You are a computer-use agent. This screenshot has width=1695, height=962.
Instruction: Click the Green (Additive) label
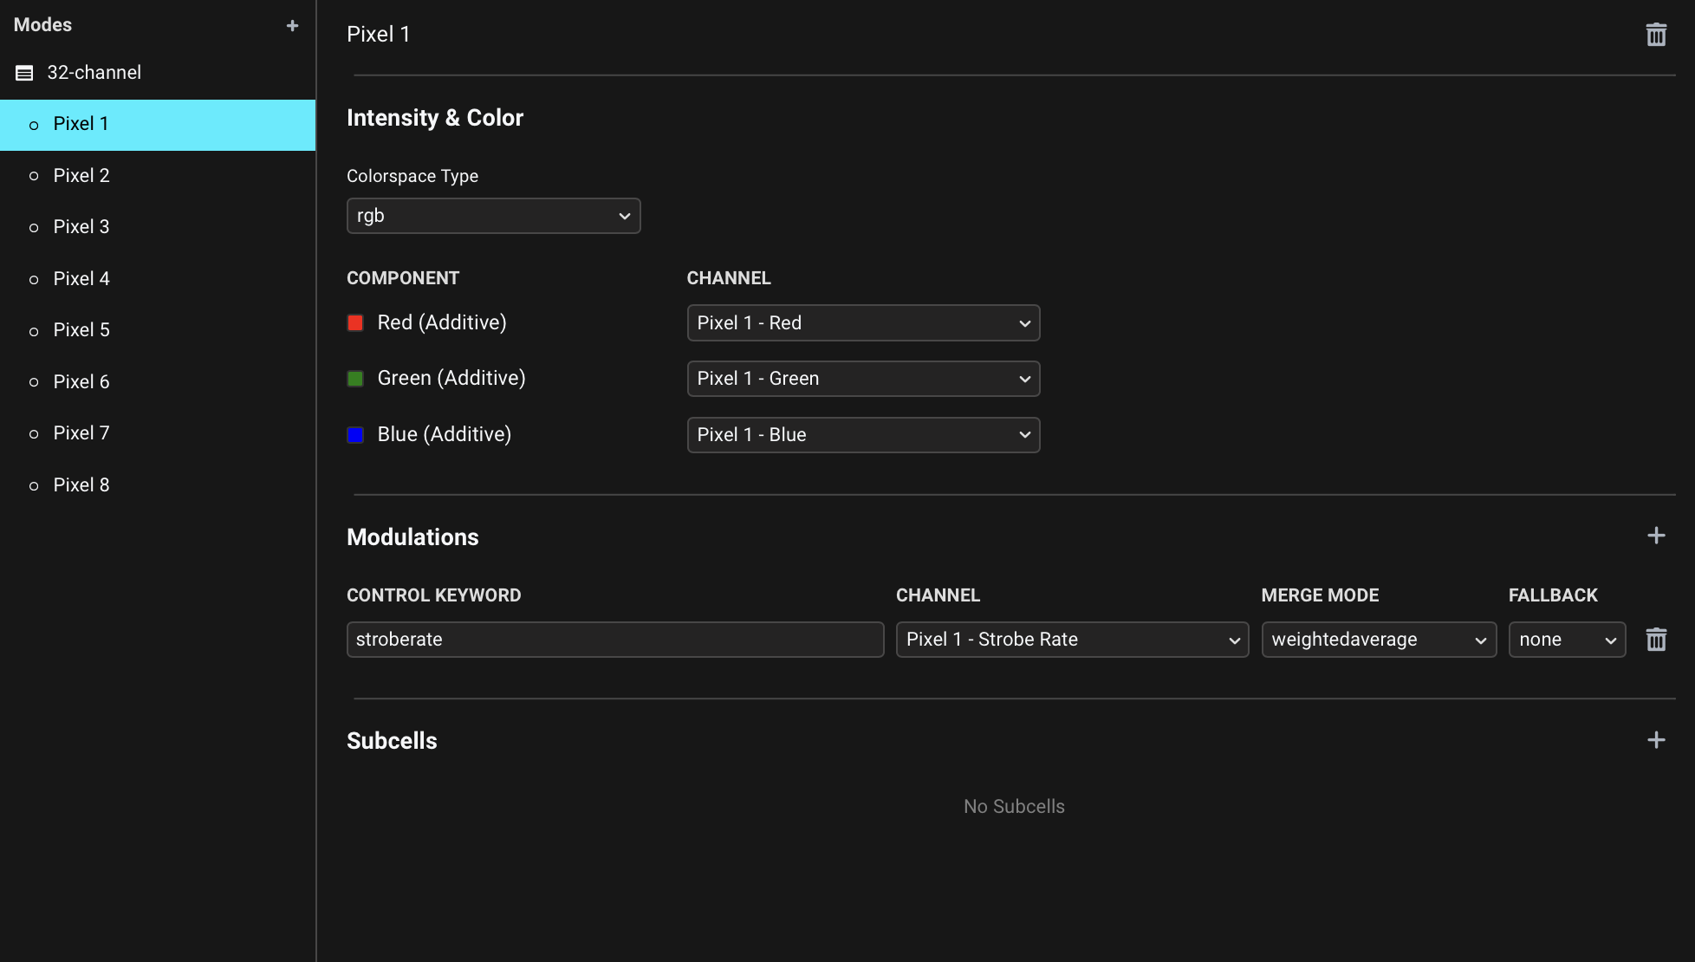click(451, 378)
